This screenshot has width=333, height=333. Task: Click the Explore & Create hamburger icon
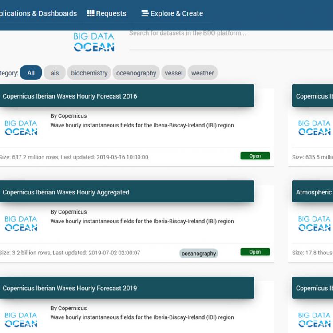(x=145, y=13)
